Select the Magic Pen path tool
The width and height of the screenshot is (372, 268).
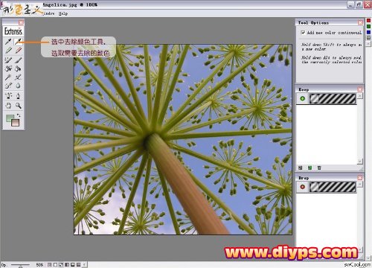pos(8,95)
